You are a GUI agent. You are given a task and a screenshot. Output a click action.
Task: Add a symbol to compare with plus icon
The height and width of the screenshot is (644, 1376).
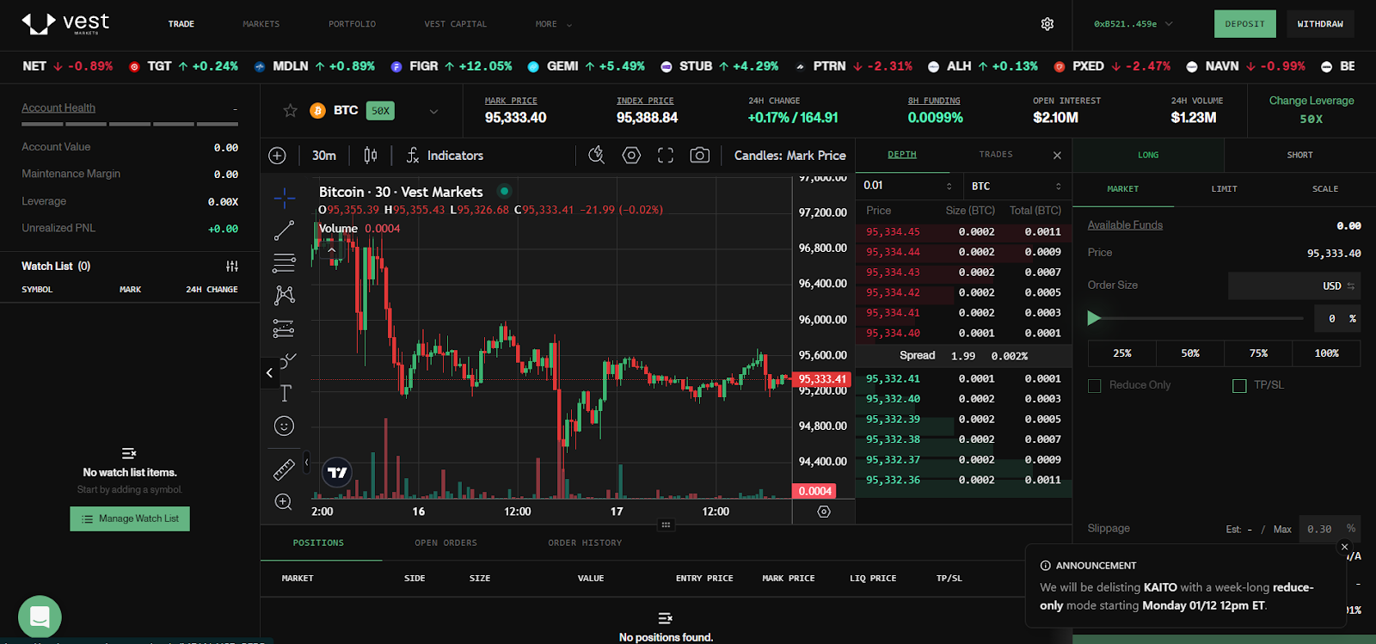click(x=277, y=156)
